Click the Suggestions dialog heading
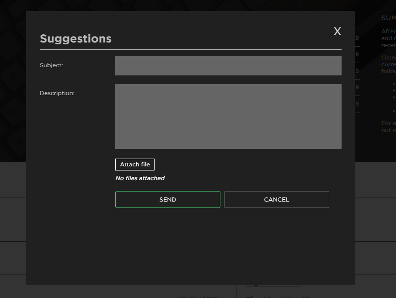 (75, 39)
